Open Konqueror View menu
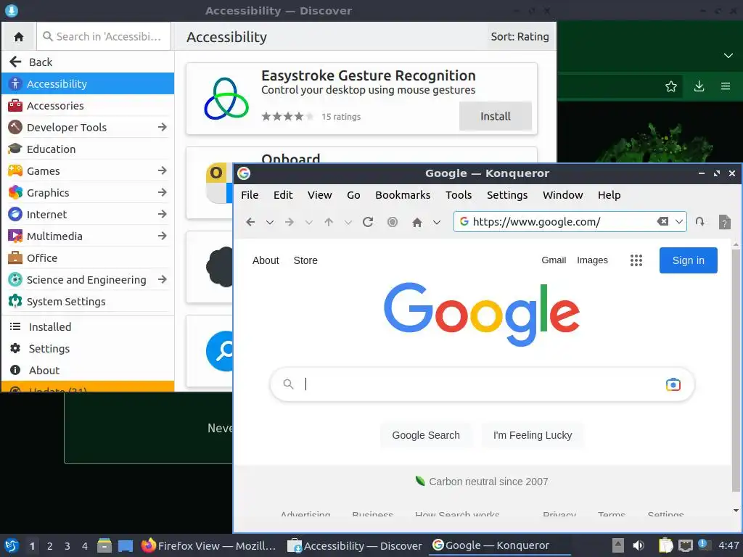 pyautogui.click(x=319, y=195)
